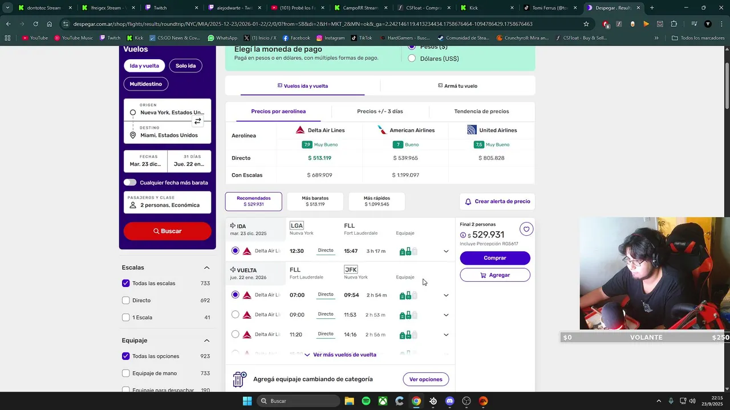The width and height of the screenshot is (730, 410).
Task: Select Dólares (US$) payment currency
Action: click(412, 58)
